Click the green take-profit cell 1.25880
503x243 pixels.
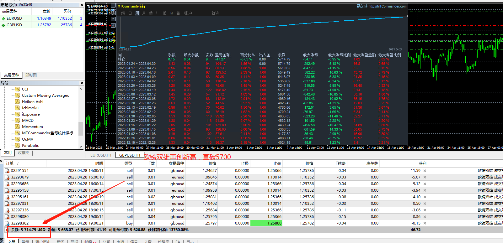click(266, 223)
